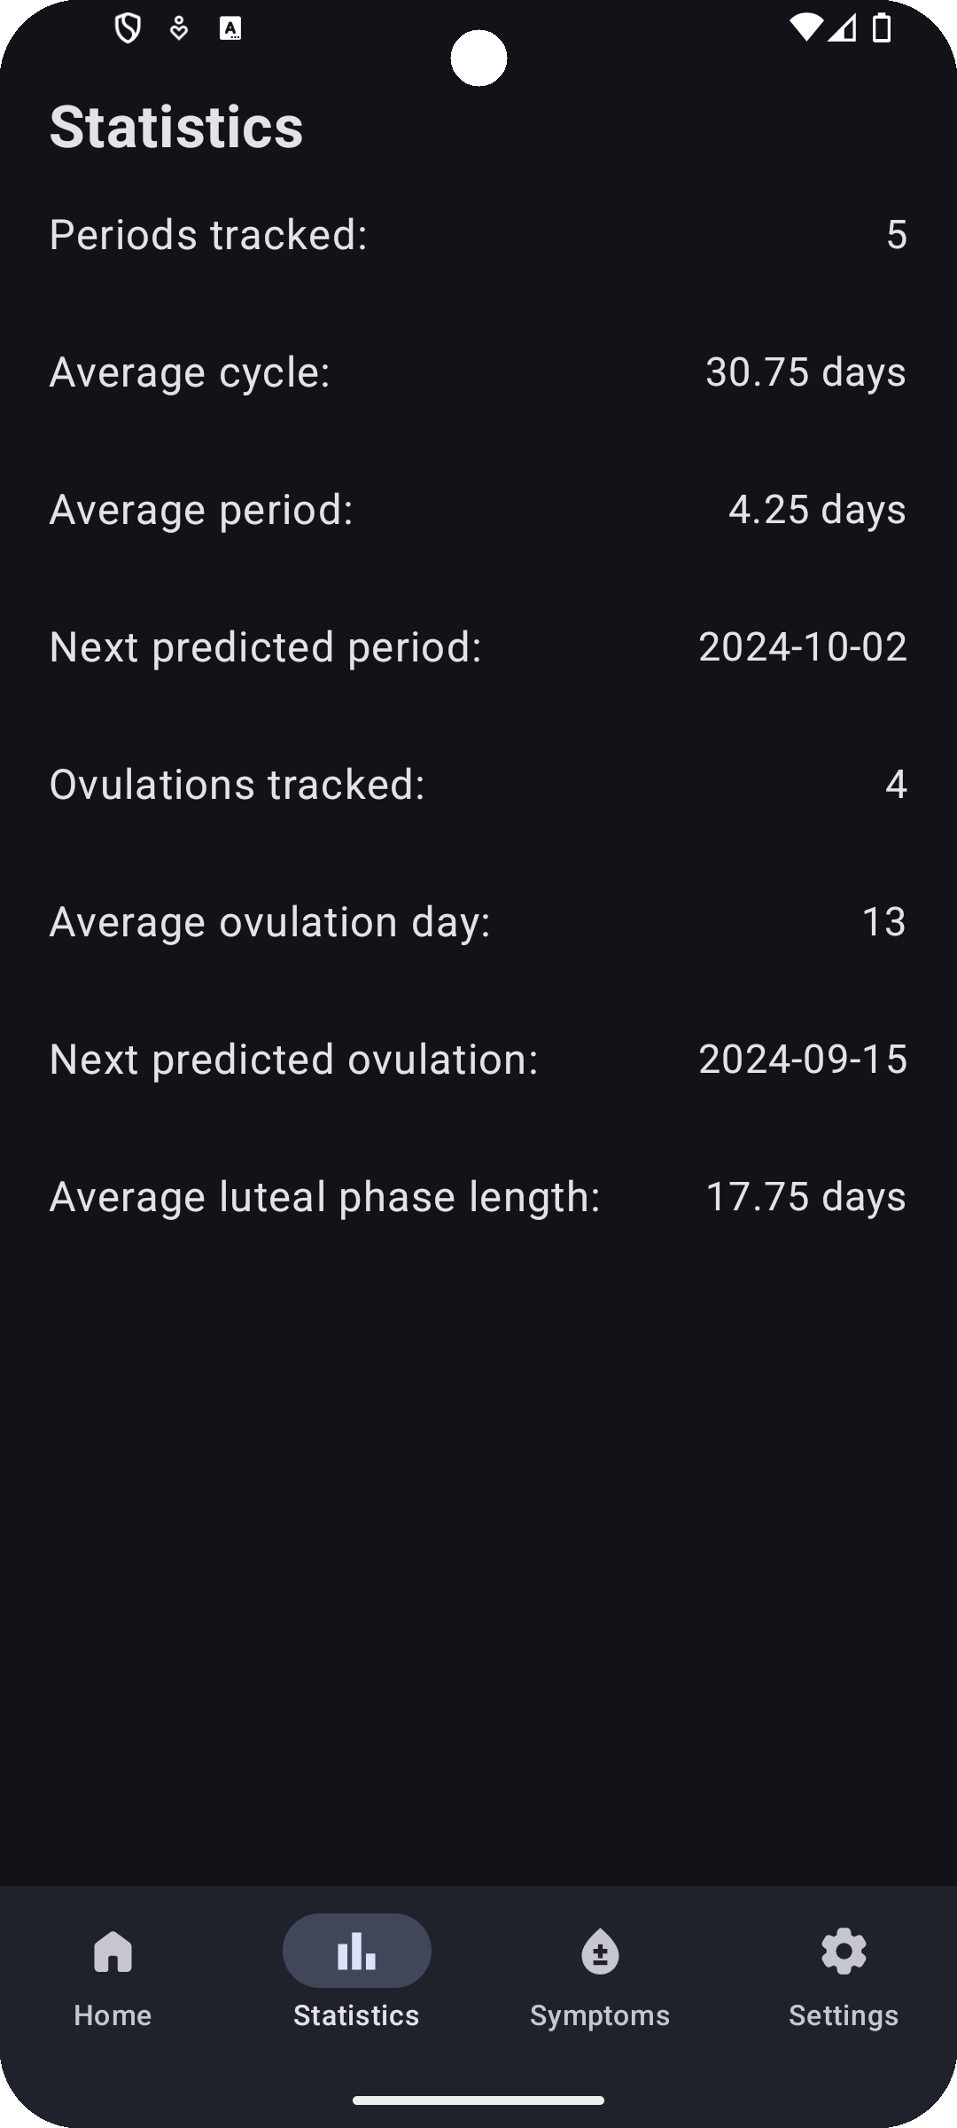Tap the 'Average luteal phase length:' label
Image resolution: width=957 pixels, height=2128 pixels.
click(x=325, y=1197)
